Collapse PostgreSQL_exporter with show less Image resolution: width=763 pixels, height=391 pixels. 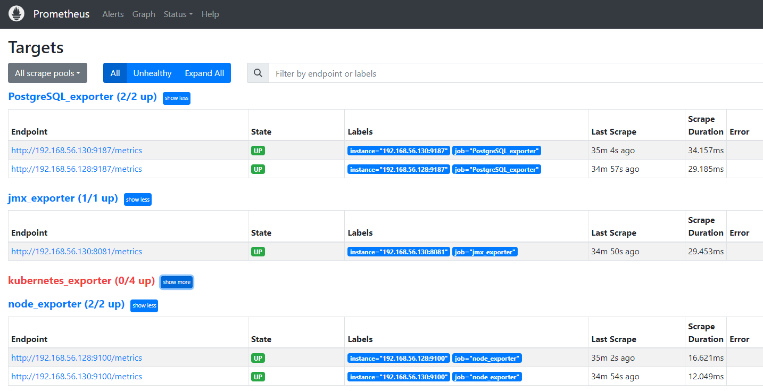177,98
